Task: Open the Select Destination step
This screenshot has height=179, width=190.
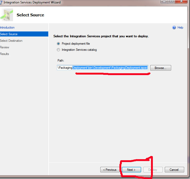Action: pyautogui.click(x=11, y=41)
